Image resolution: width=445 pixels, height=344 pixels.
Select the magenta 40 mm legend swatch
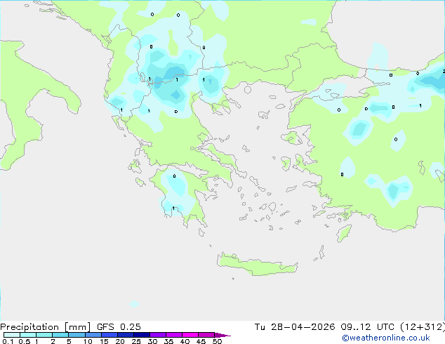tap(190, 335)
